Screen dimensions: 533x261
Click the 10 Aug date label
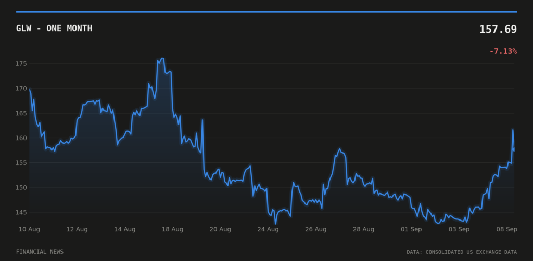tap(29, 229)
